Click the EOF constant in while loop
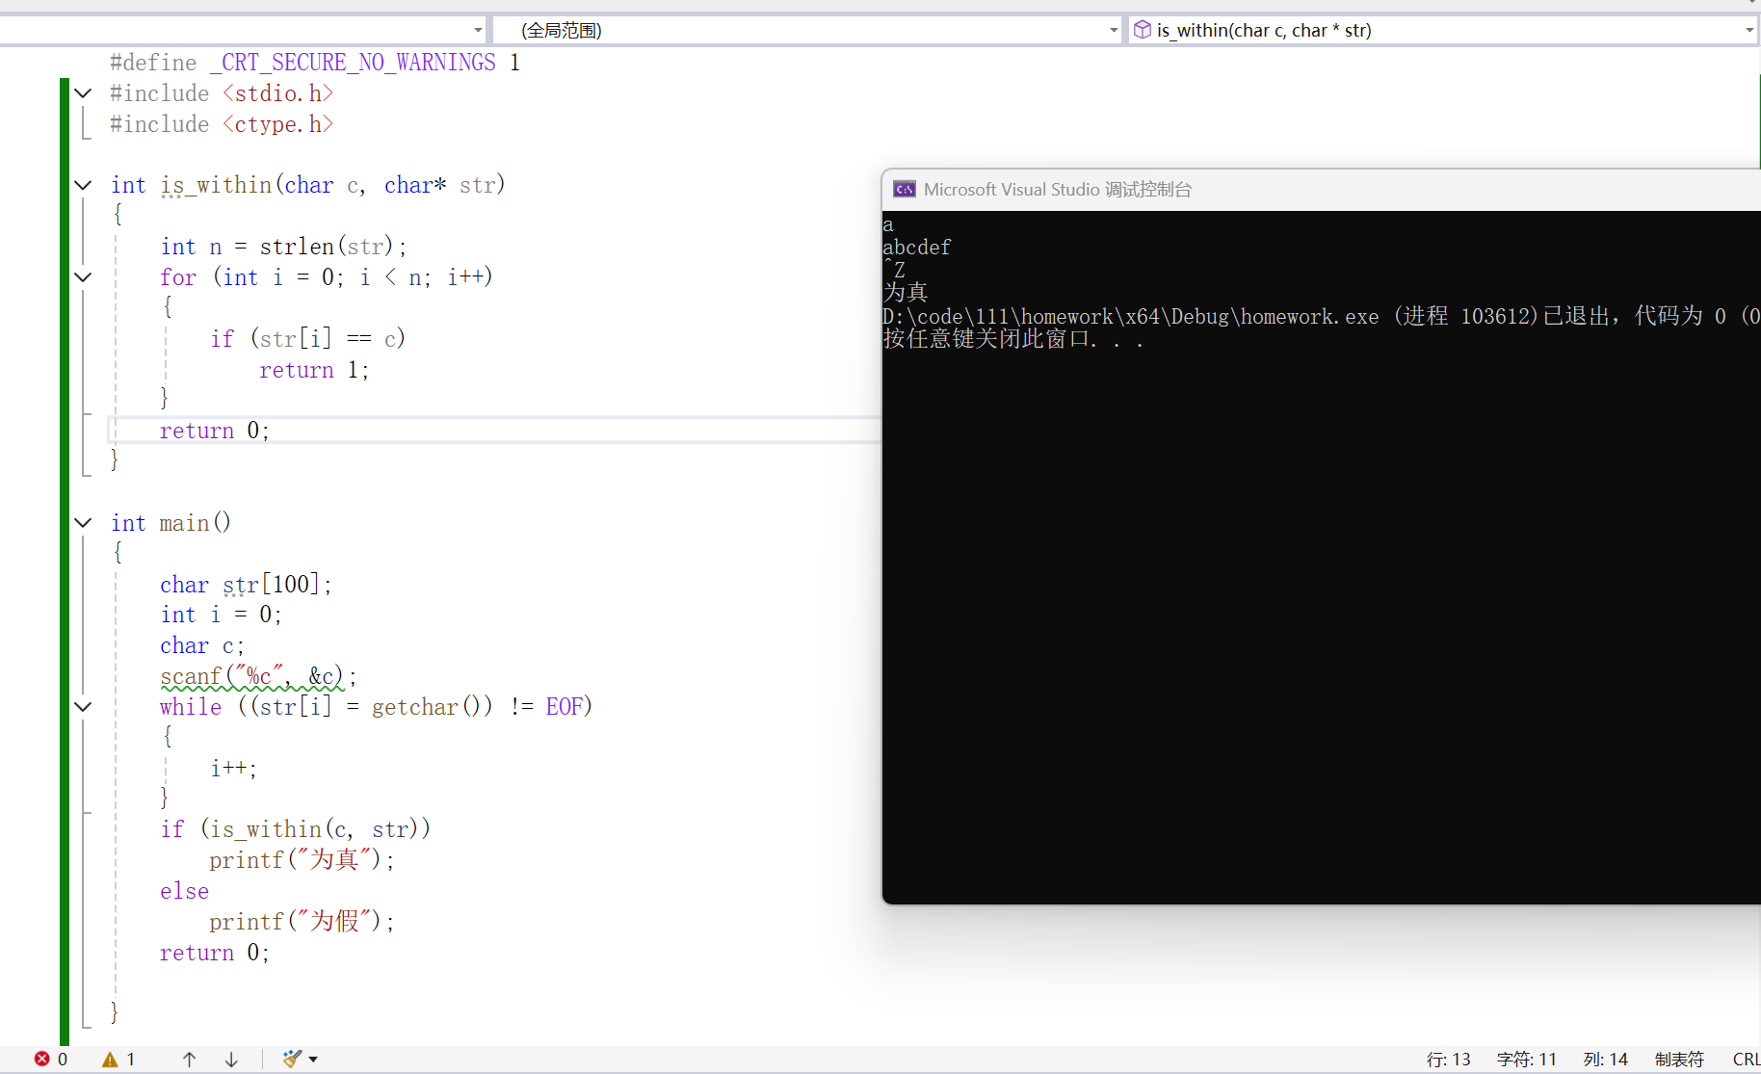 click(564, 707)
